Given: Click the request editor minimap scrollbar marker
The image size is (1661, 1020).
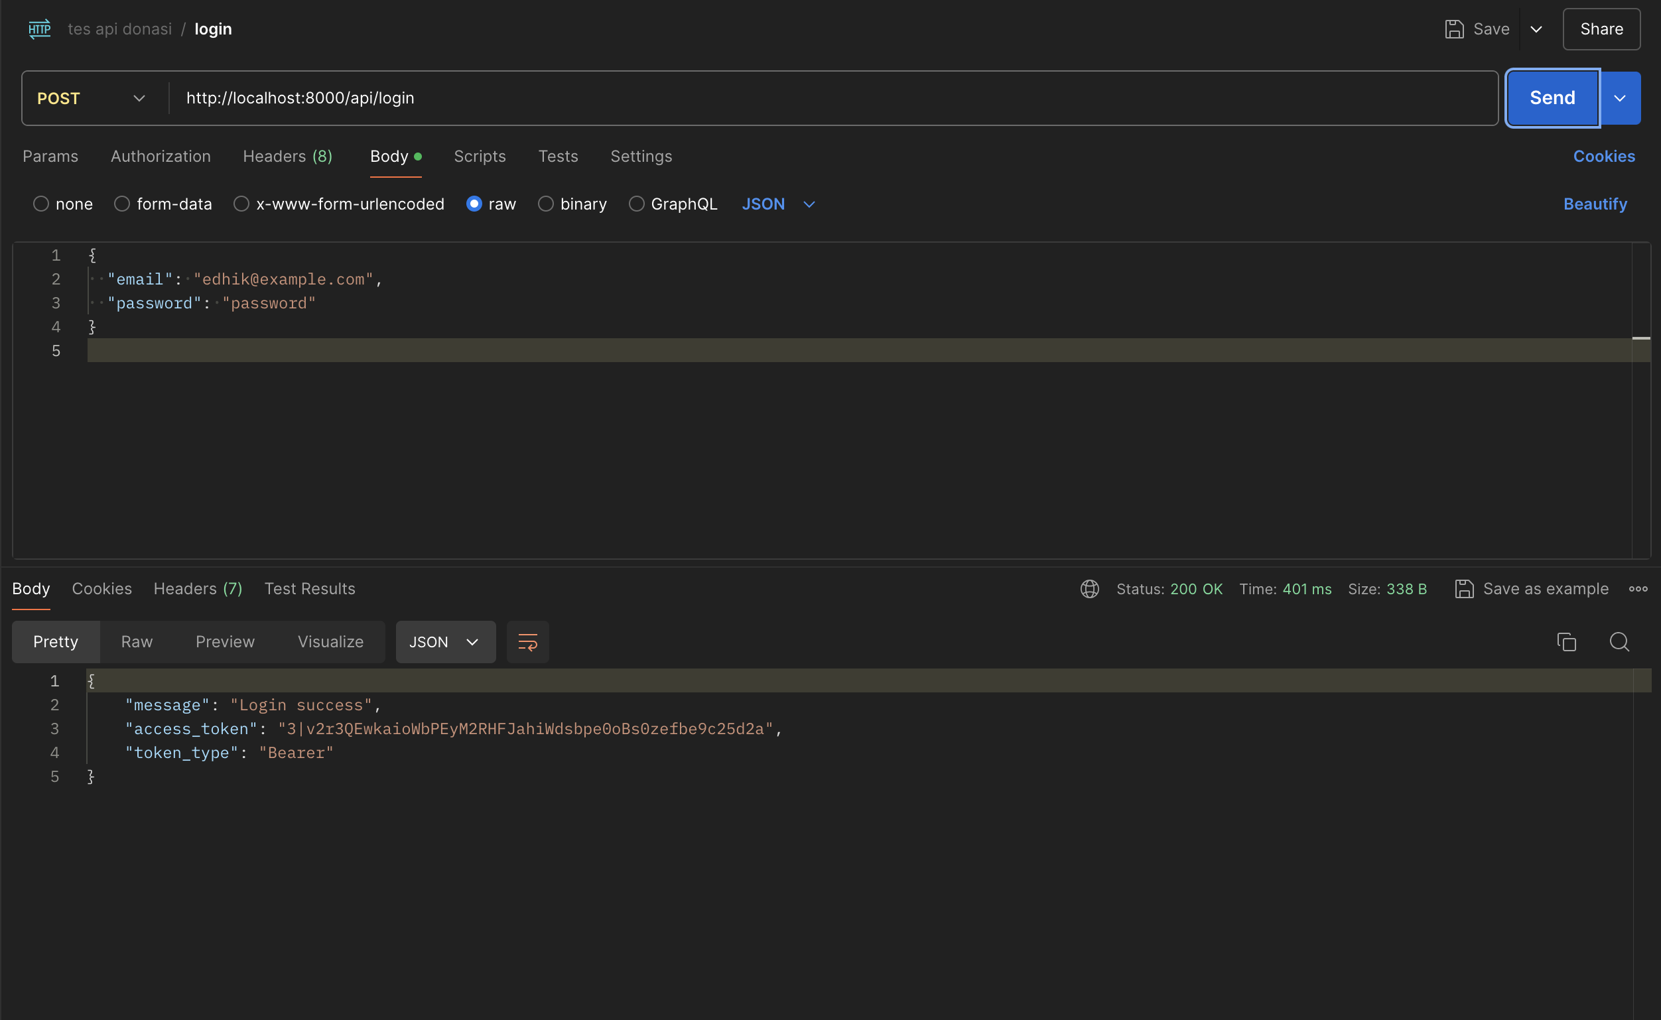Looking at the screenshot, I should (x=1640, y=338).
